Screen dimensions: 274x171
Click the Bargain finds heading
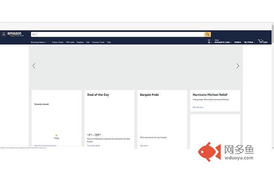149,95
